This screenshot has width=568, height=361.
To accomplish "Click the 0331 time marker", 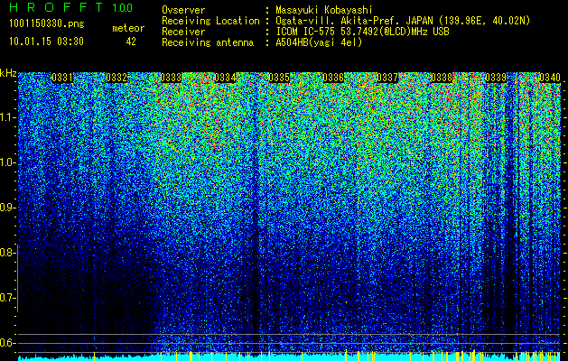I will 62,78.
